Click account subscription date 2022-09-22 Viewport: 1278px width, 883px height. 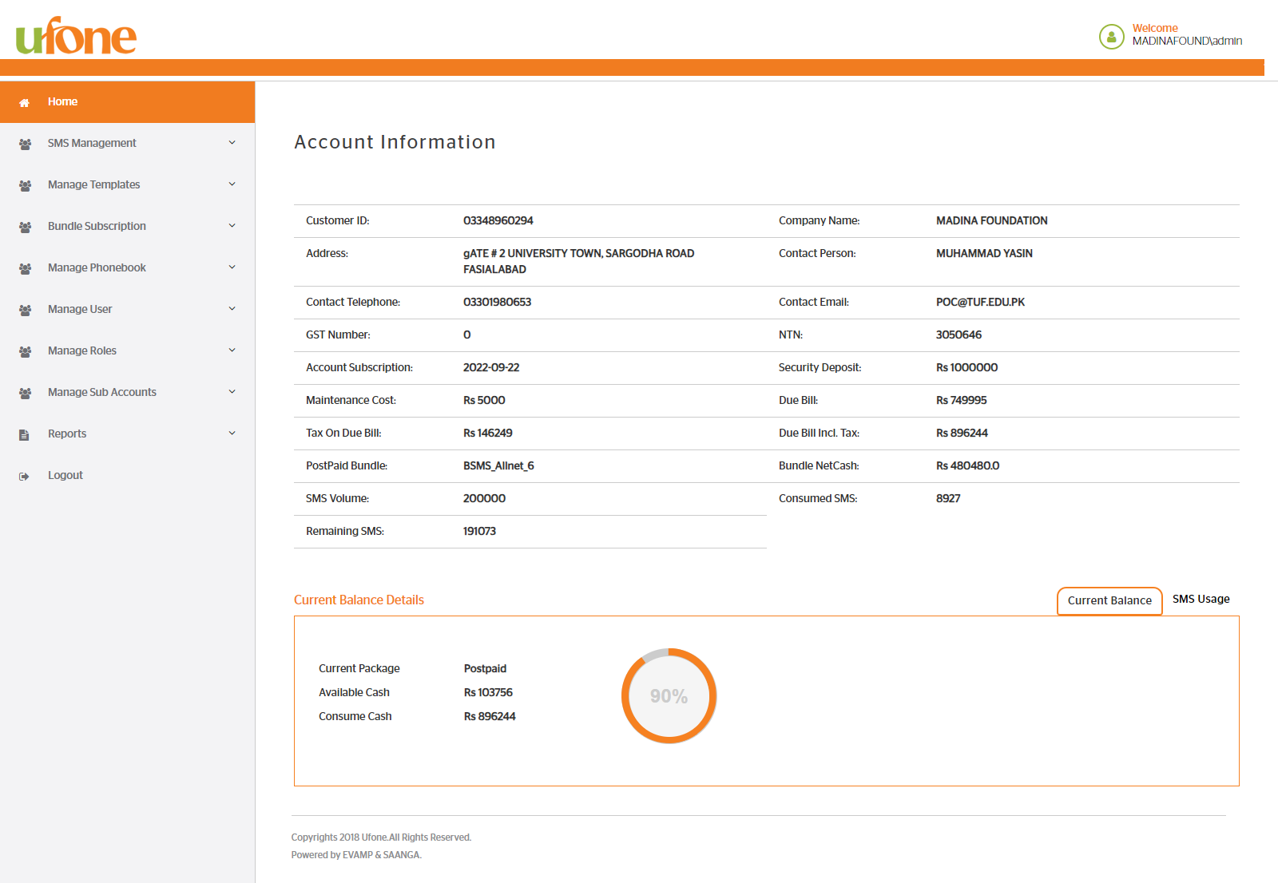point(491,368)
